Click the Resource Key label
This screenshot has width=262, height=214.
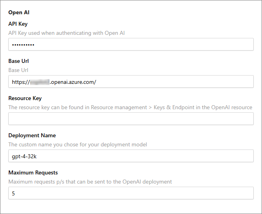tap(25, 98)
